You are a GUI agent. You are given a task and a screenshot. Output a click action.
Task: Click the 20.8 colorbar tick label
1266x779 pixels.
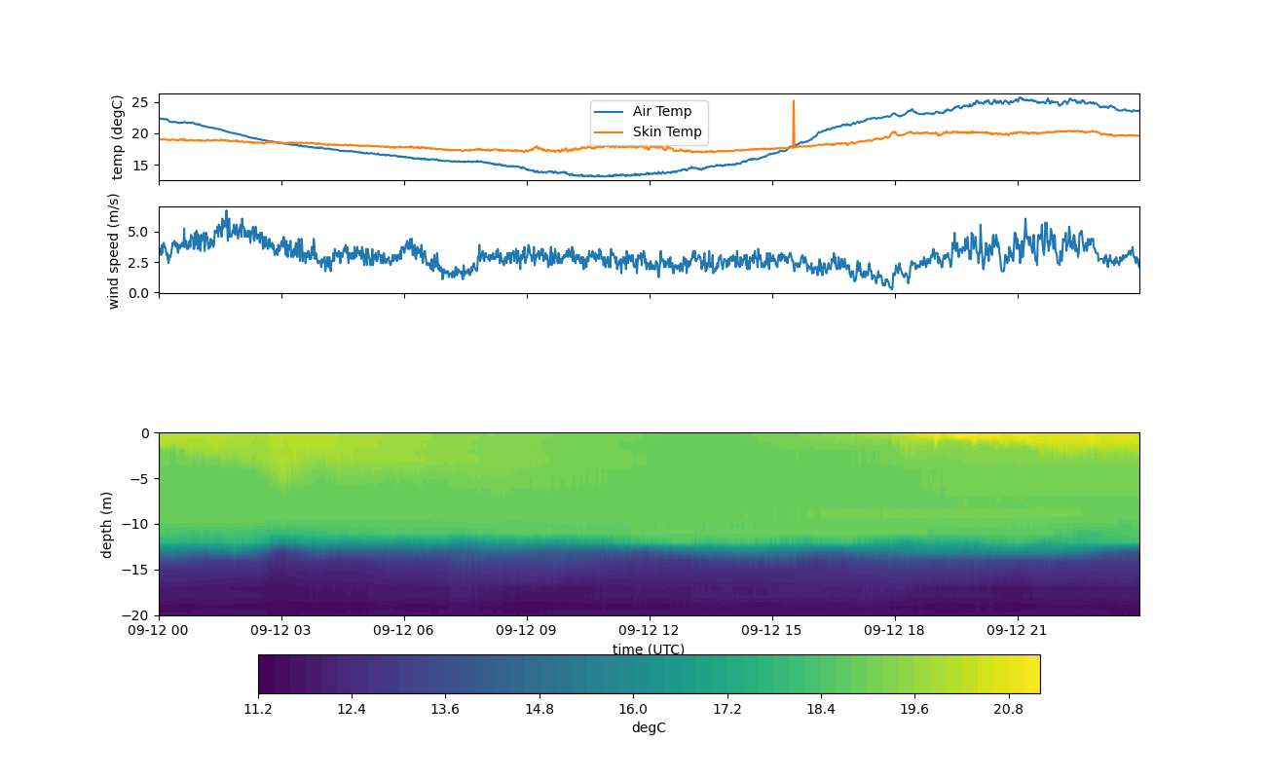pos(1008,709)
